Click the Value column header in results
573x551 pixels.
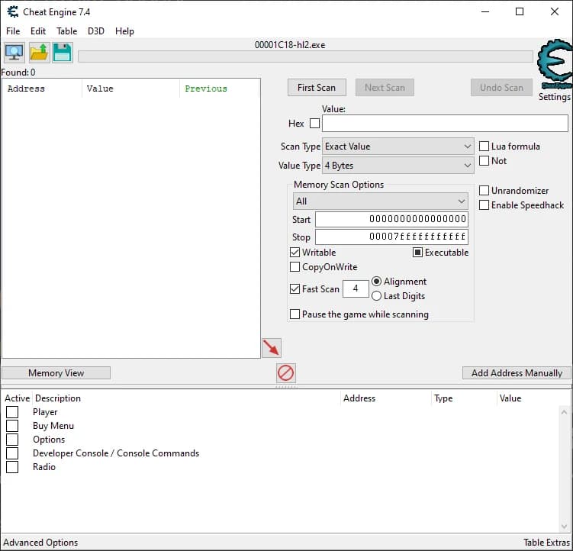130,89
